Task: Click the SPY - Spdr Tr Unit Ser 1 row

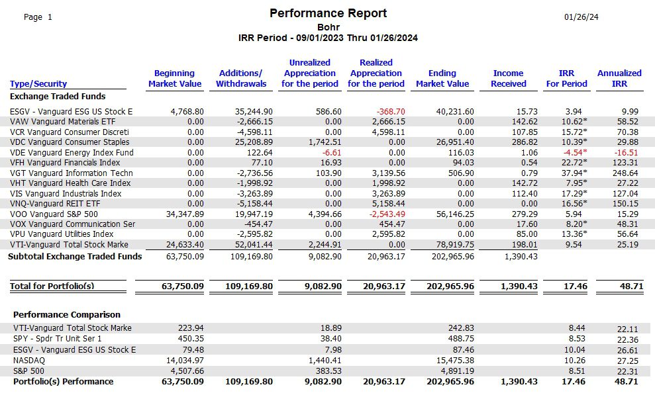Action: click(x=324, y=338)
